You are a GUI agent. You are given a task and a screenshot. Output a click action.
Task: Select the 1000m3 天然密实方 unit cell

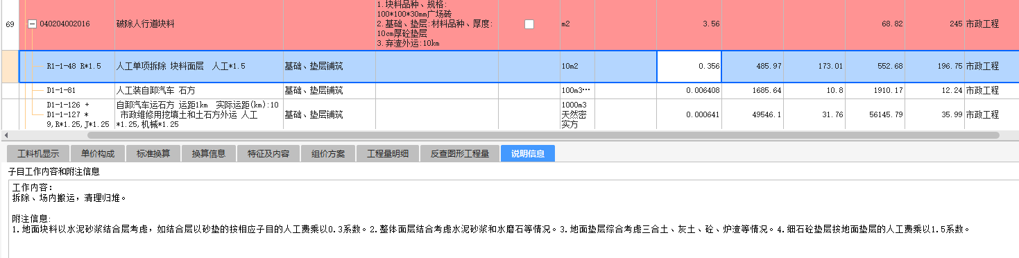(x=577, y=114)
